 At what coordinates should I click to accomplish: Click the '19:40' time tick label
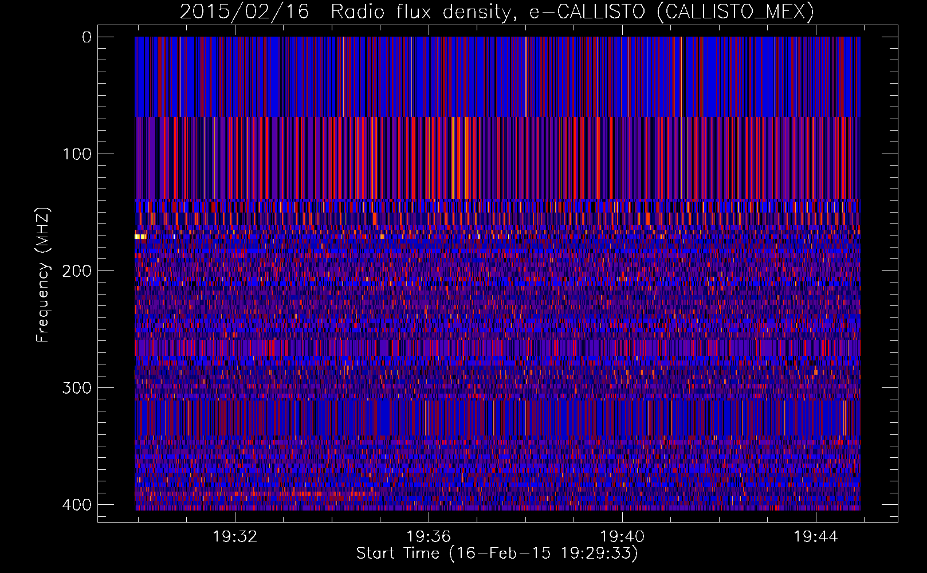(622, 536)
